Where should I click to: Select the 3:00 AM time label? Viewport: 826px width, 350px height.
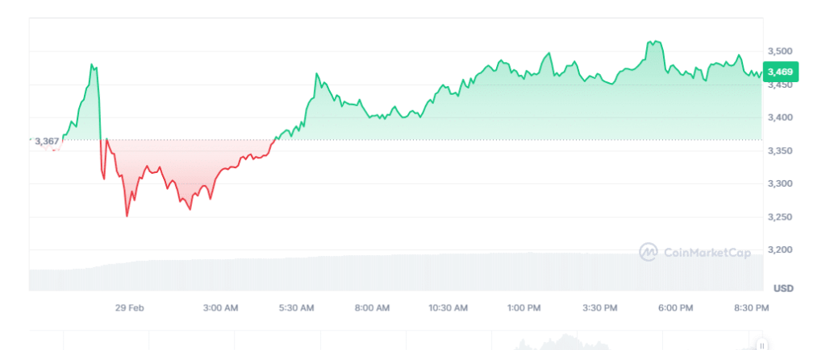coord(220,307)
